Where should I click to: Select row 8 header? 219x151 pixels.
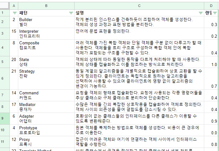5,107
